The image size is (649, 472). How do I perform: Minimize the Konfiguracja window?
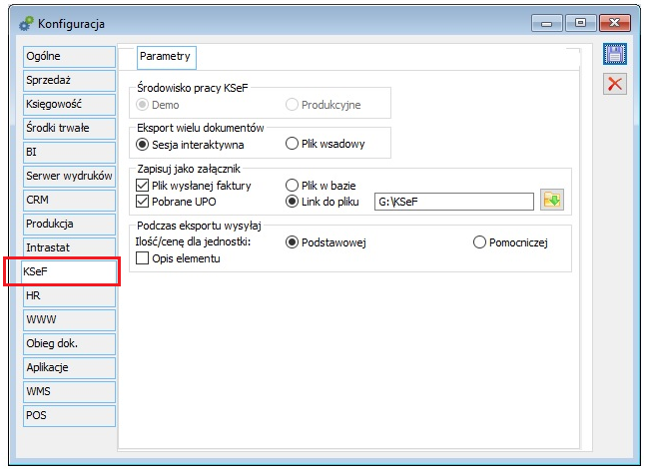[x=547, y=23]
